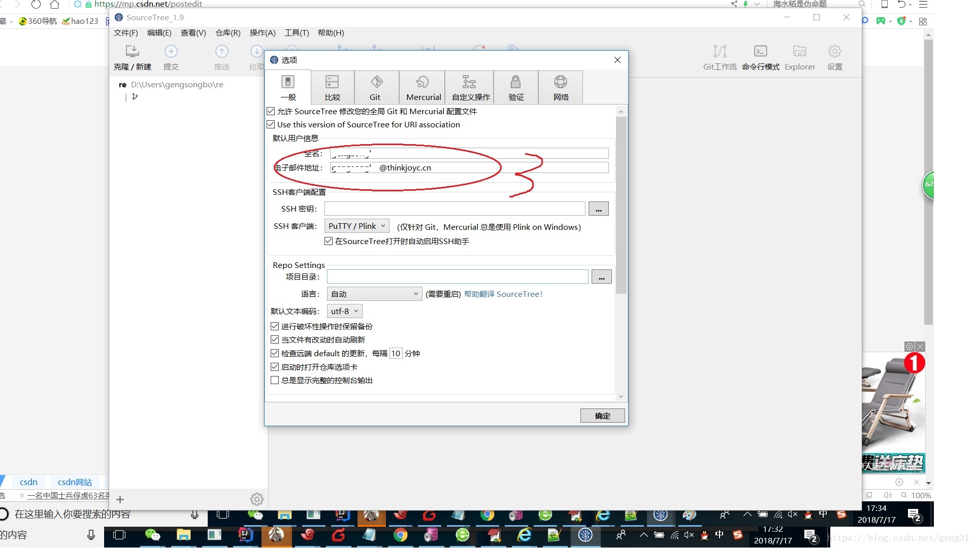Click the browser's reload icon

pyautogui.click(x=36, y=5)
